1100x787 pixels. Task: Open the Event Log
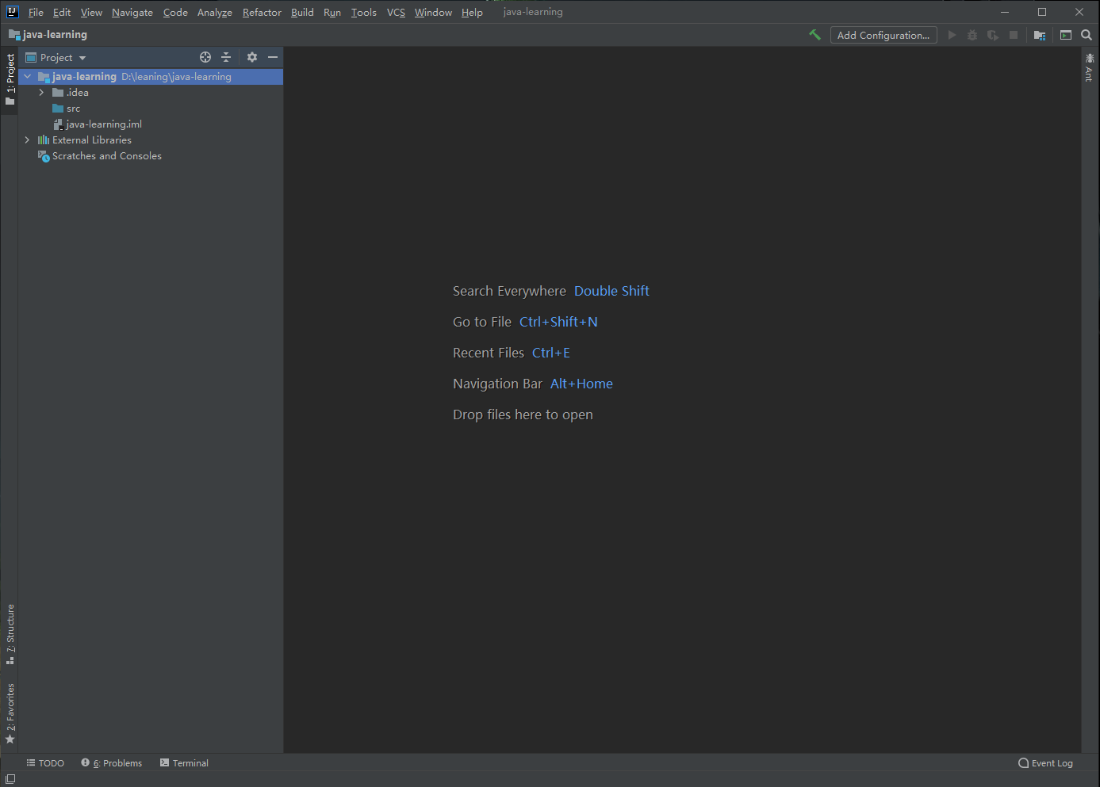point(1045,763)
